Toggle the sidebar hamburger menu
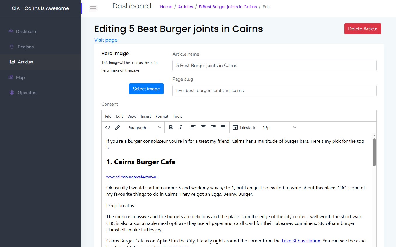The height and width of the screenshot is (247, 396). click(93, 8)
